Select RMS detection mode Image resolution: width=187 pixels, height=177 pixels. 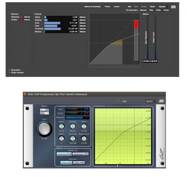coord(66,163)
